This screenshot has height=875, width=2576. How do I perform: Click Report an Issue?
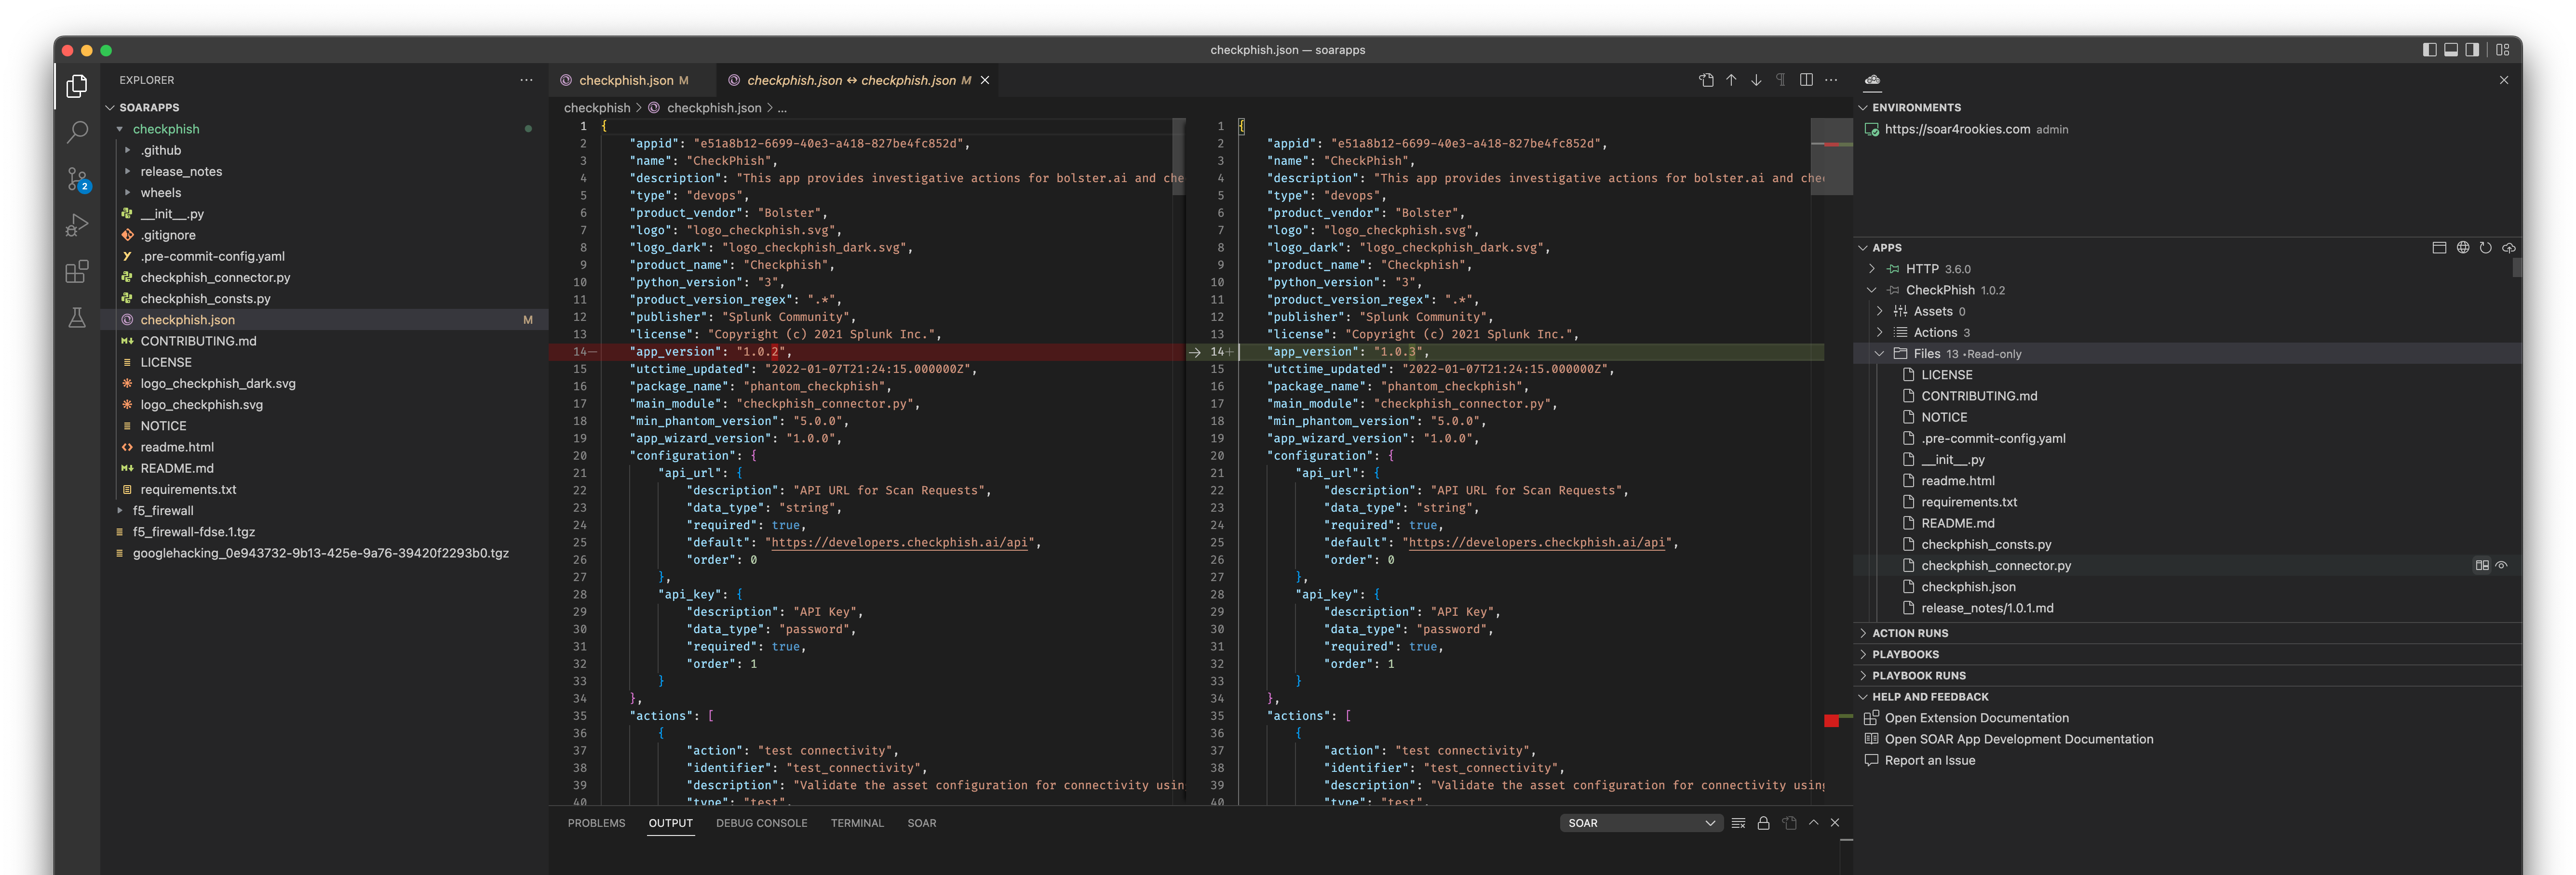pyautogui.click(x=1930, y=760)
